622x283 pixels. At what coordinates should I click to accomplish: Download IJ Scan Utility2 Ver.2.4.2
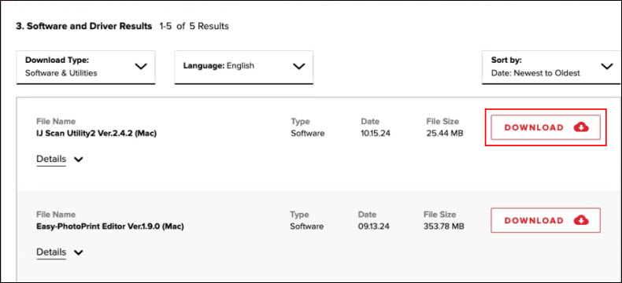click(x=546, y=127)
